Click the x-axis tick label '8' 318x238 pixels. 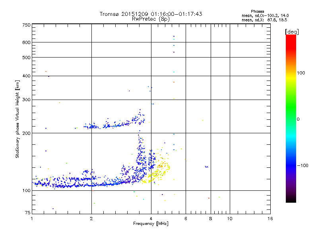click(x=211, y=219)
